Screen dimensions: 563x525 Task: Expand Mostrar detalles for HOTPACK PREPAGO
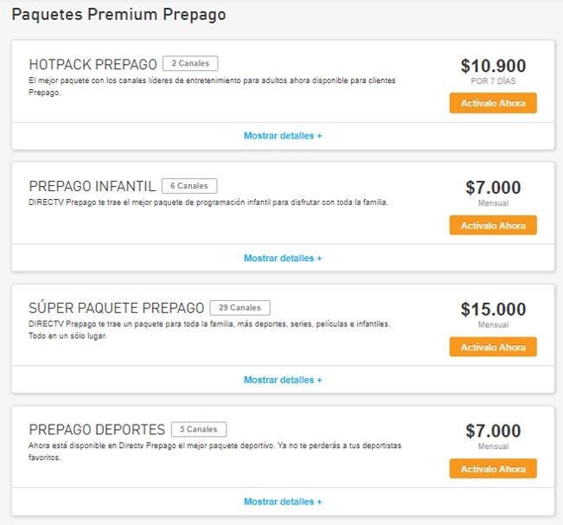pyautogui.click(x=283, y=136)
